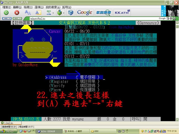The height and width of the screenshot is (134, 179).
Task: Open the 編輯(E) menu
Action: pos(17,7)
